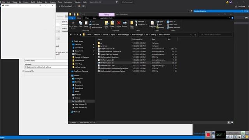This screenshot has width=249, height=140.
Task: Open the Build menu in Visual Studio
Action: (33, 2)
